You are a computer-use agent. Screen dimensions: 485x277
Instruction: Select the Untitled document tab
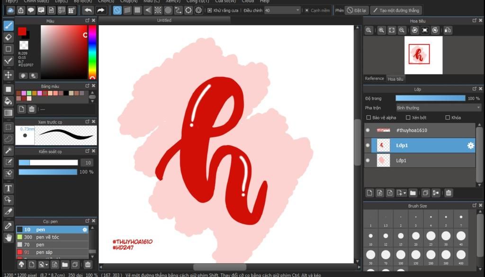tap(164, 20)
